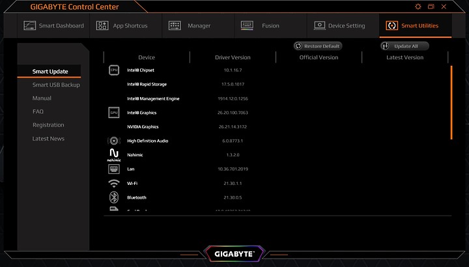
Task: Click driver version 6.0.8773.1
Action: pyautogui.click(x=233, y=141)
